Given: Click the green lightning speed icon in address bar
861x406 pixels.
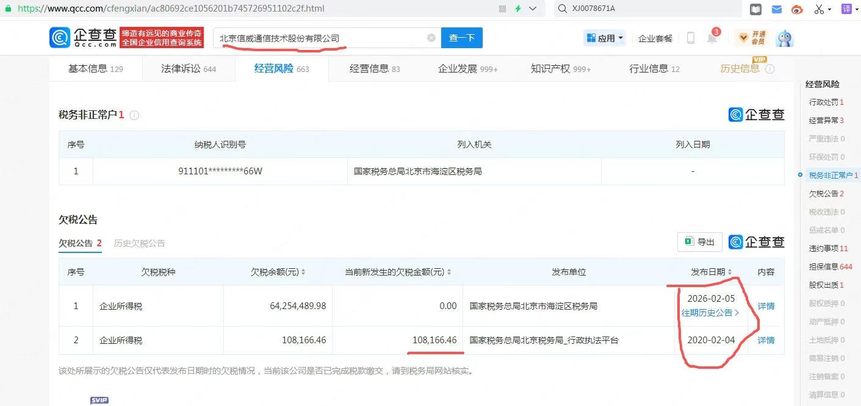Looking at the screenshot, I should [x=518, y=9].
